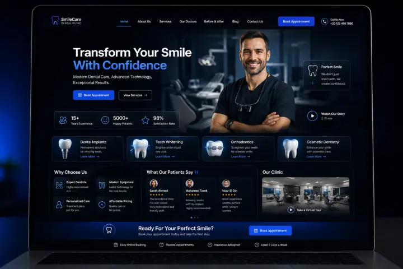Click Learn More under Orthodontics

coord(240,156)
